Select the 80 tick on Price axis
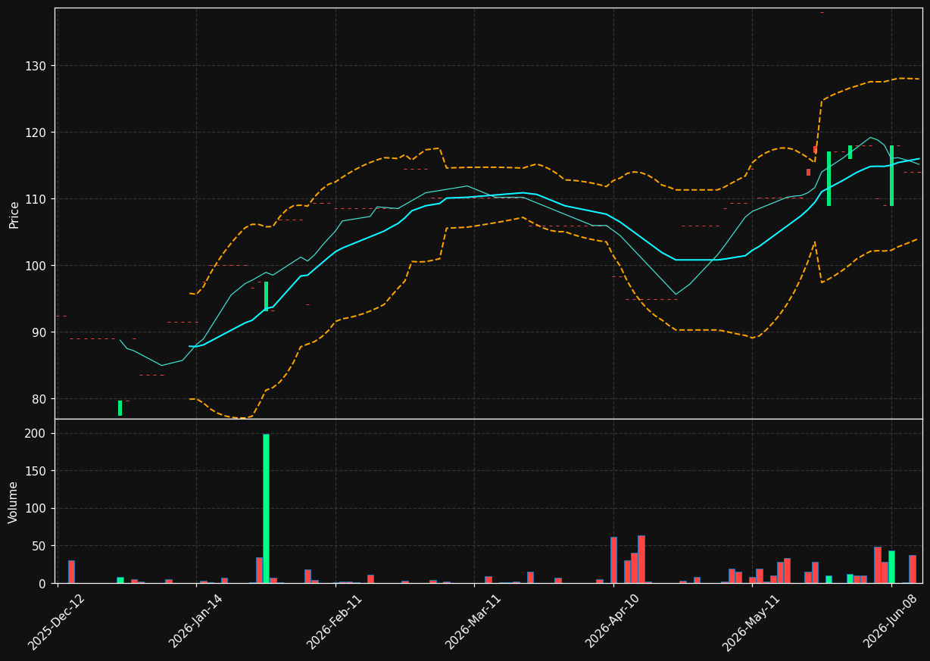This screenshot has width=930, height=661. coord(39,399)
